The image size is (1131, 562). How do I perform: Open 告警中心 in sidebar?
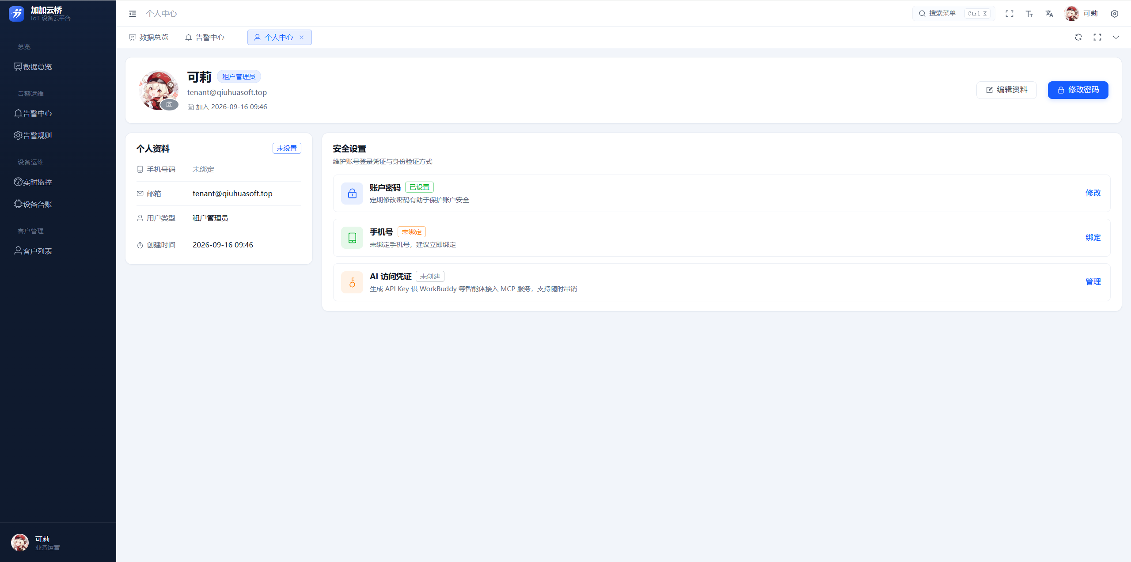point(58,114)
